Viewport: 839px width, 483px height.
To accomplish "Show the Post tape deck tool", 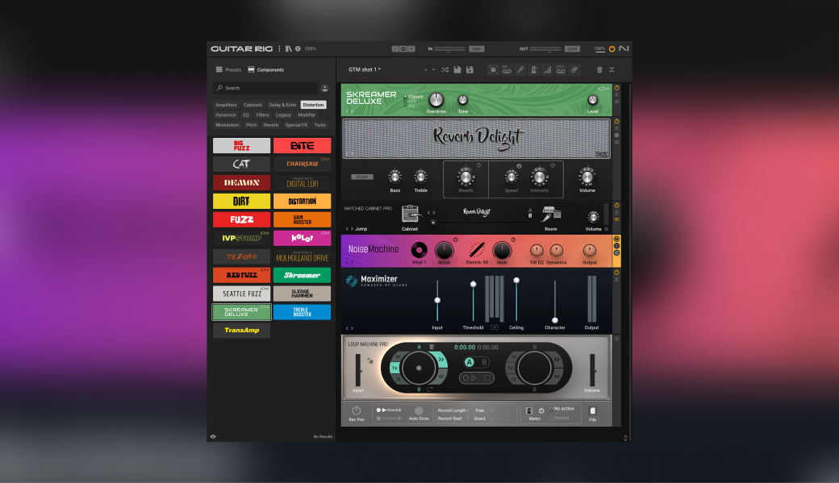I will (560, 69).
